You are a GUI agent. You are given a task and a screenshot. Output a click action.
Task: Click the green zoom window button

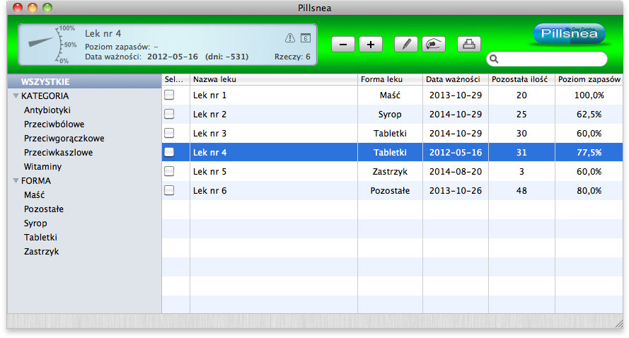coord(47,8)
